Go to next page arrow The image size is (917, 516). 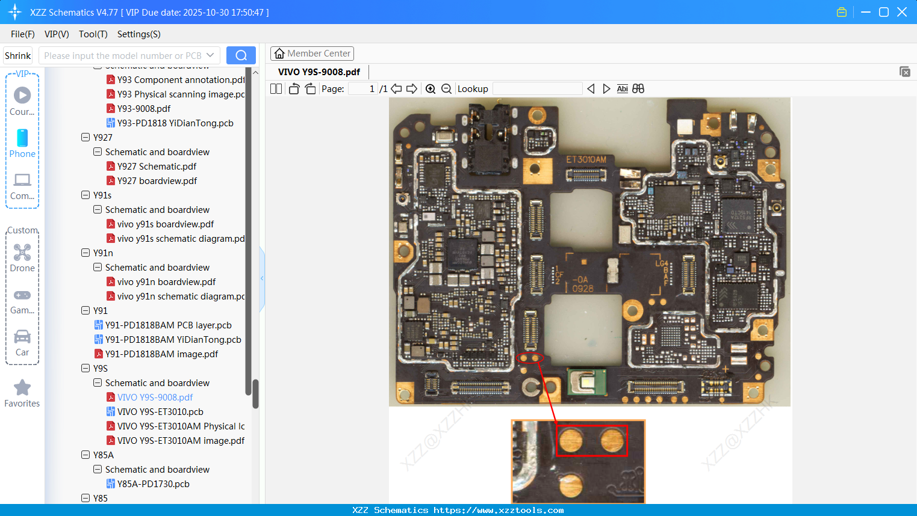tap(412, 89)
